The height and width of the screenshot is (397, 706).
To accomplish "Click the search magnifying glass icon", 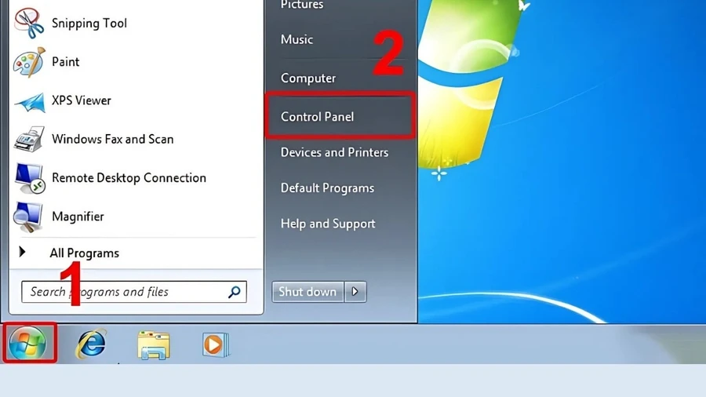I will (234, 292).
